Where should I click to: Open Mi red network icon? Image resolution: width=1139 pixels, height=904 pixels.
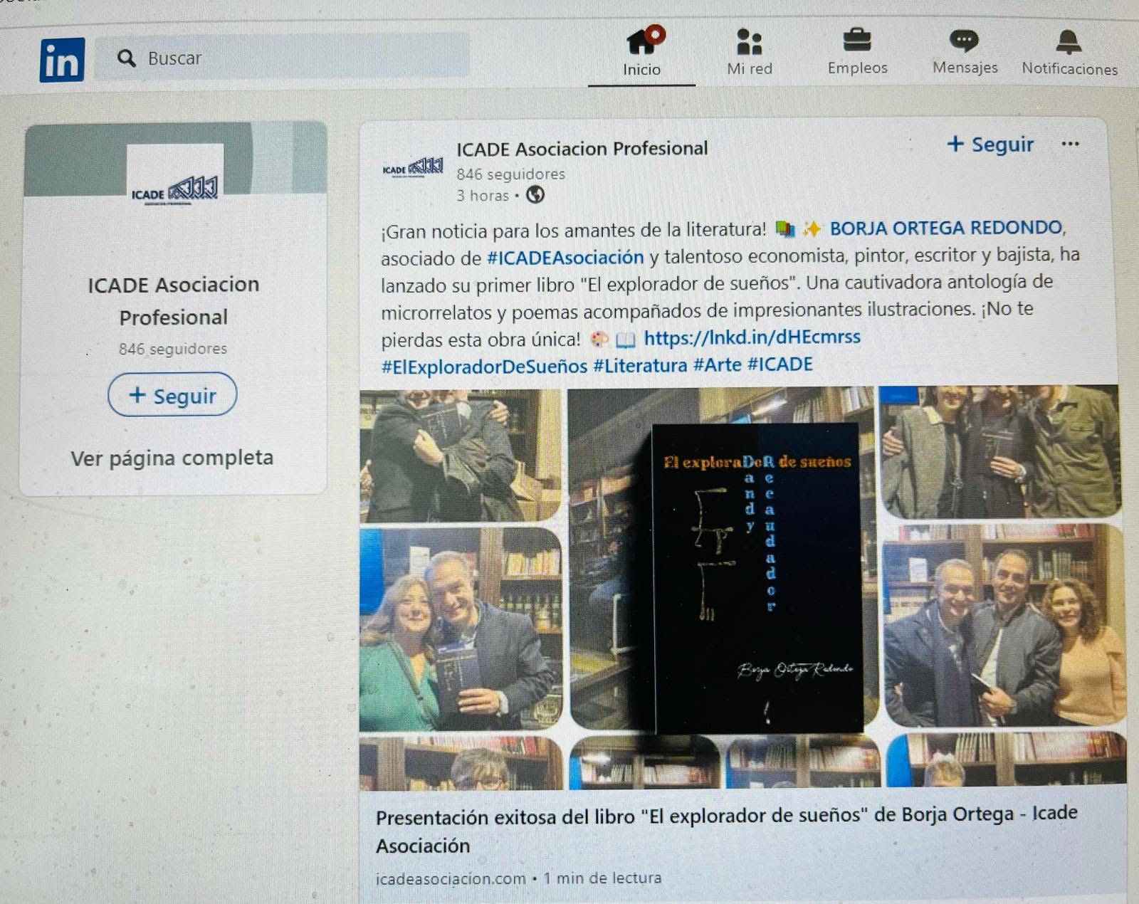(749, 42)
